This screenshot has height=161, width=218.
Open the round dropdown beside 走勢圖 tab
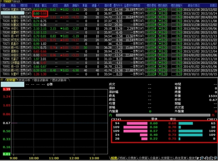[x=2, y=80]
